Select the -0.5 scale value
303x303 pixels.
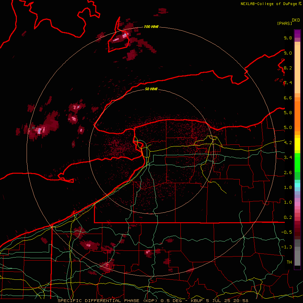287,232
